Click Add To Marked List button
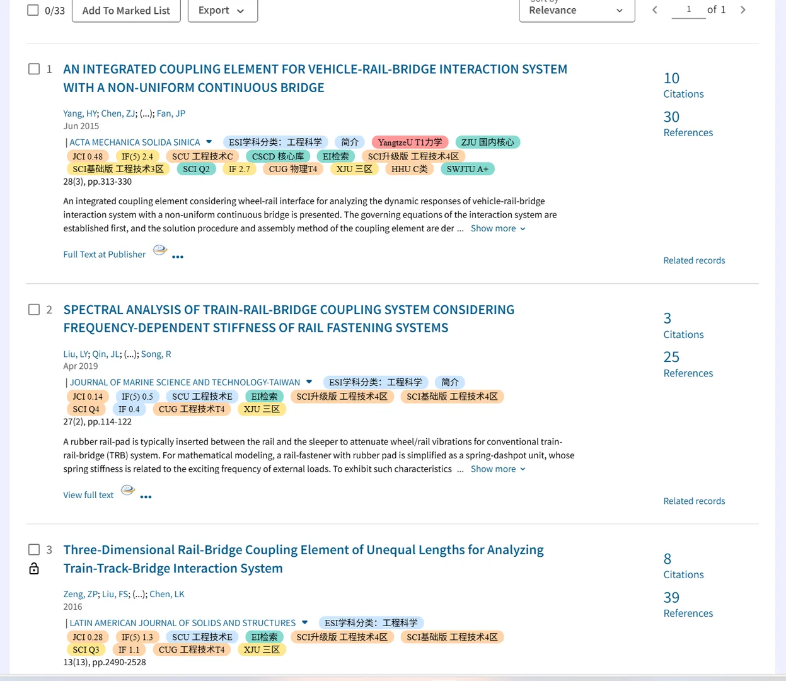 click(126, 10)
